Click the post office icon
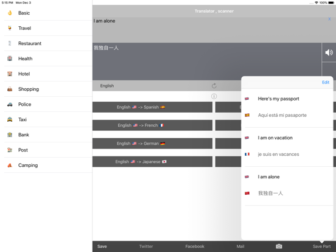Screen dimensions: 336x252 point(10,150)
